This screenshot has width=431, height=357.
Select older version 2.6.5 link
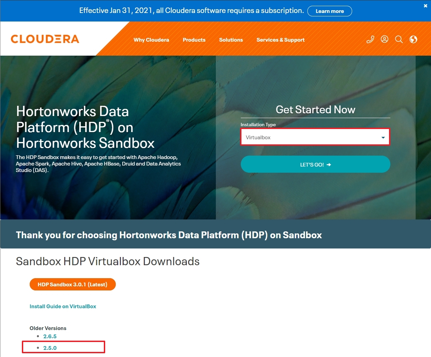tap(50, 337)
